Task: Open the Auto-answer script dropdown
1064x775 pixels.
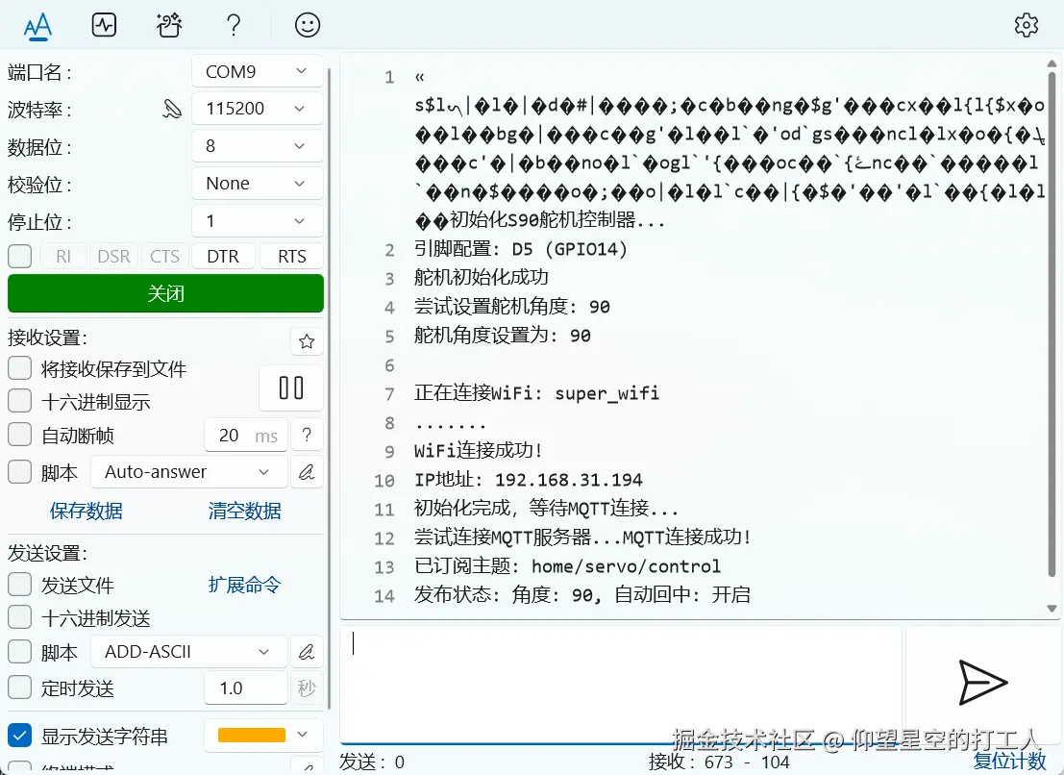Action: pyautogui.click(x=189, y=472)
